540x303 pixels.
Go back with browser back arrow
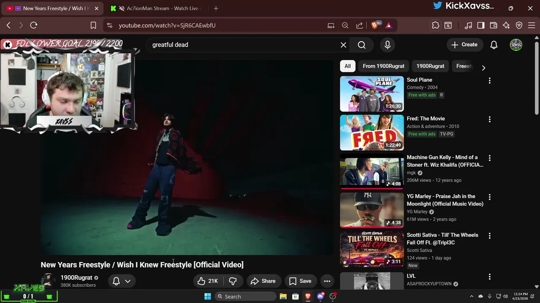click(8, 25)
